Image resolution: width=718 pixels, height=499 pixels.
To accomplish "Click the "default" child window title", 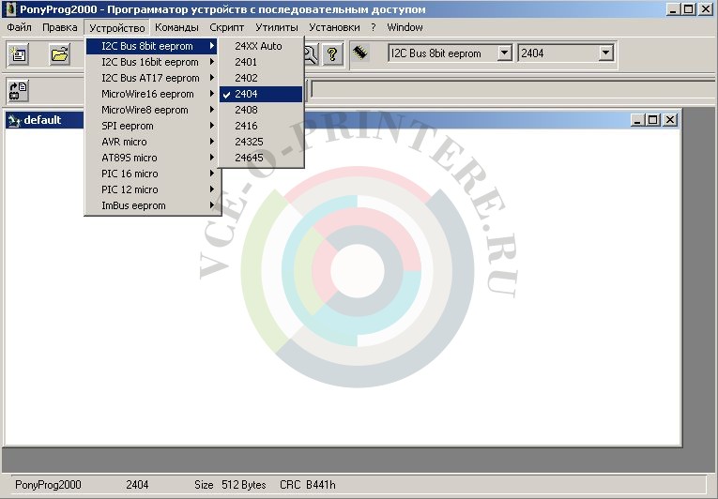I will click(42, 120).
